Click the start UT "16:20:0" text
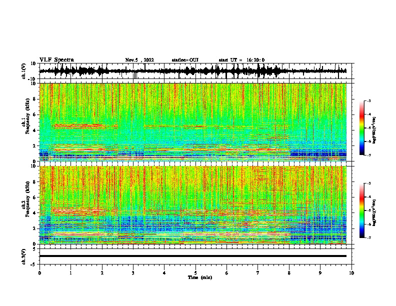The image size is (396, 306). pos(255,60)
